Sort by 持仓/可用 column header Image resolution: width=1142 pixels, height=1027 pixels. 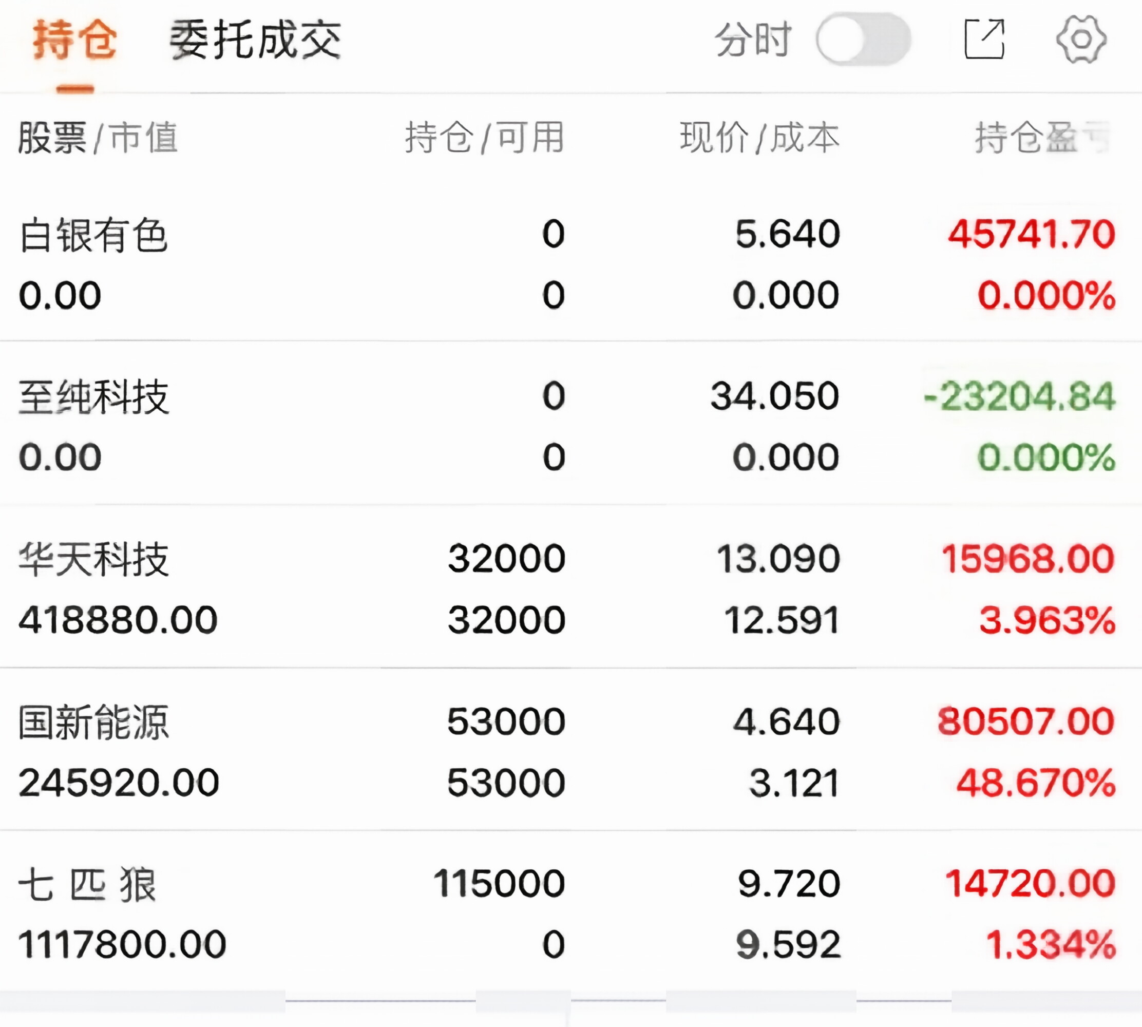[x=484, y=138]
